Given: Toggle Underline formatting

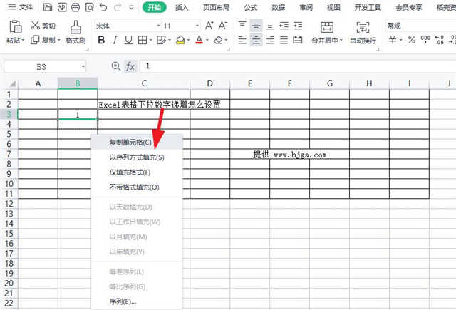Looking at the screenshot, I should 128,40.
